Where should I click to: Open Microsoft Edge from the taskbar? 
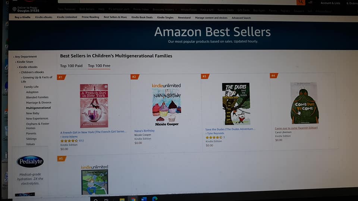click(x=154, y=199)
